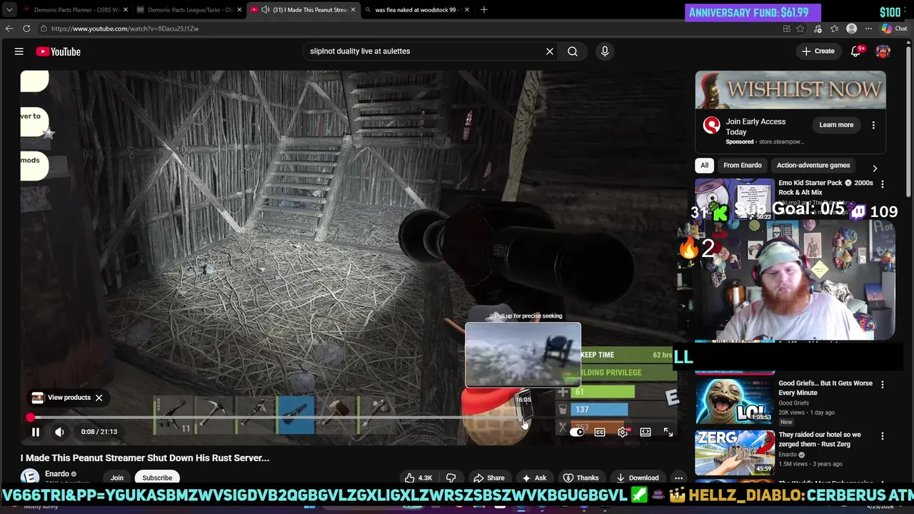914x514 pixels.
Task: Open video settings gear
Action: (x=623, y=432)
